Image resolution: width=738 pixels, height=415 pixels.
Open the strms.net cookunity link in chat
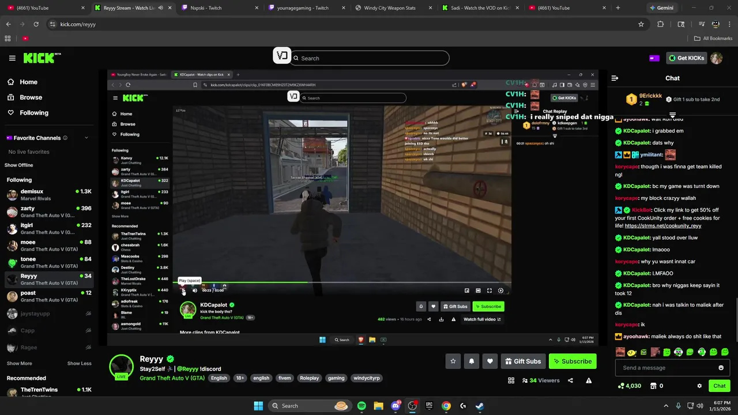[663, 226]
